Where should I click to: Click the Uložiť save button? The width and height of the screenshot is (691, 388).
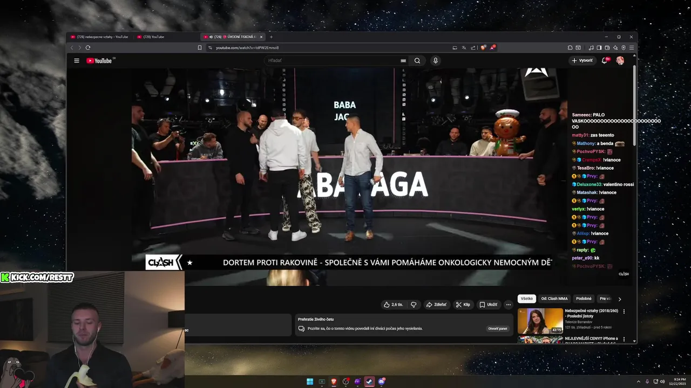click(x=489, y=304)
